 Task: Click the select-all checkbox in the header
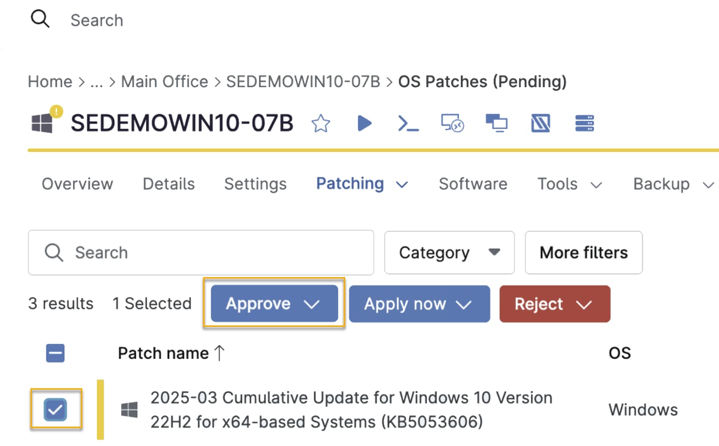55,353
